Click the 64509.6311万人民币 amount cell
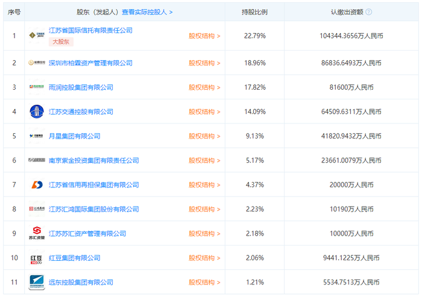This screenshot has height=297, width=422. [351, 111]
